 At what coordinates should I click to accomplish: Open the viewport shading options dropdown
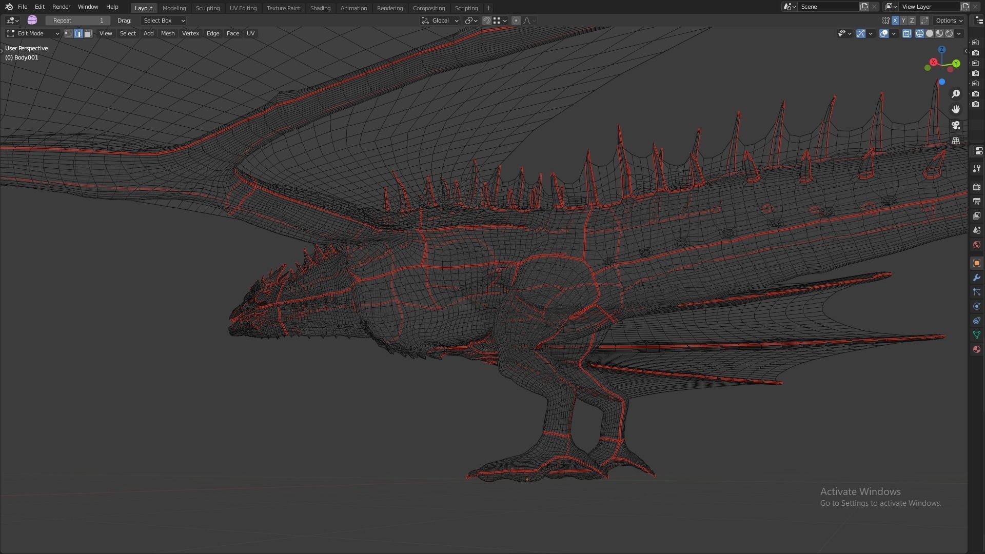pyautogui.click(x=959, y=33)
